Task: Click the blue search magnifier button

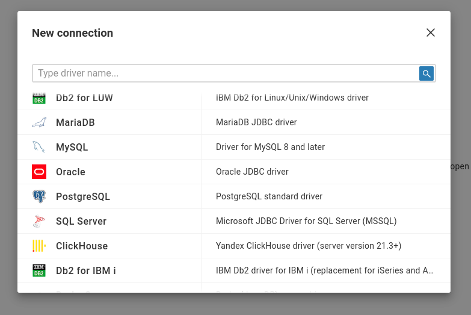Action: (x=426, y=73)
